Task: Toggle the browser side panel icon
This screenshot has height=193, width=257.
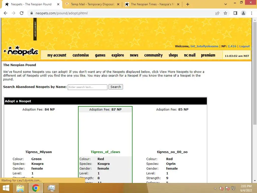Action: tap(235, 13)
